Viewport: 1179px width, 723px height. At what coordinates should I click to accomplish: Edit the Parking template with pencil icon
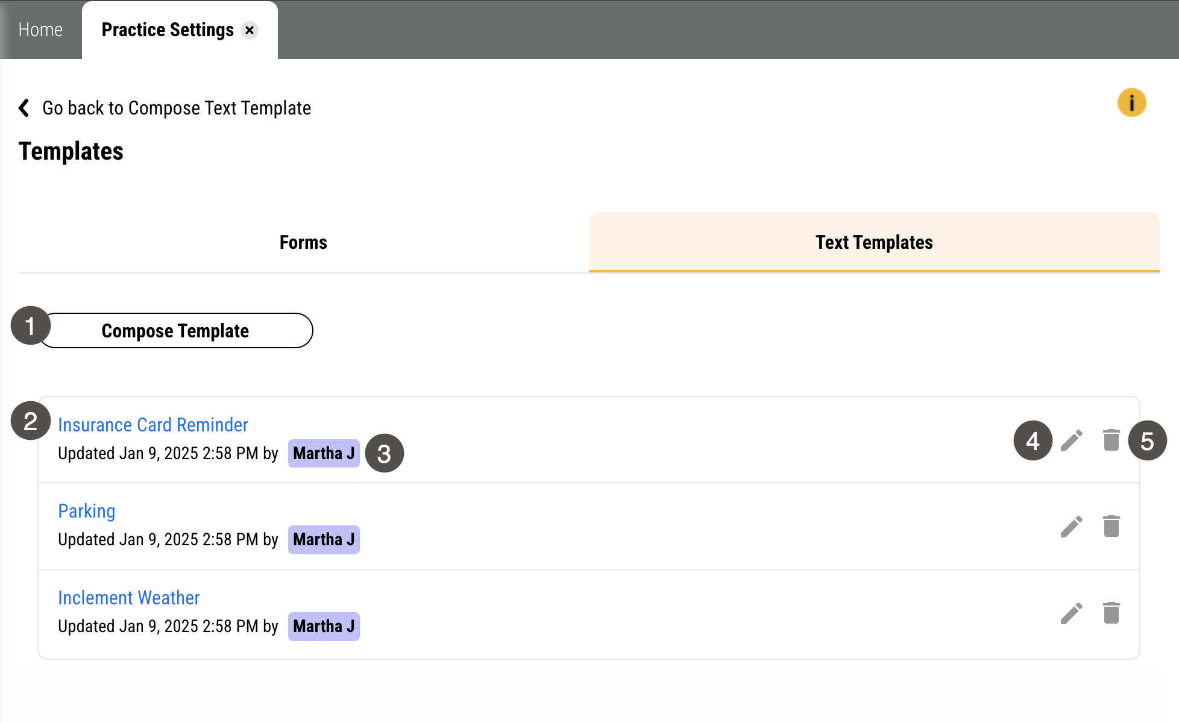pos(1072,527)
